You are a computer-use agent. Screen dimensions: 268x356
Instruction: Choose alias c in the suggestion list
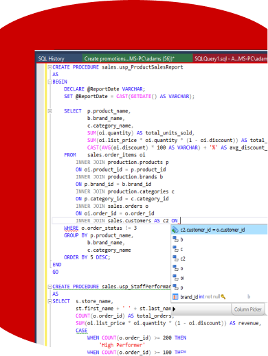tap(181, 249)
